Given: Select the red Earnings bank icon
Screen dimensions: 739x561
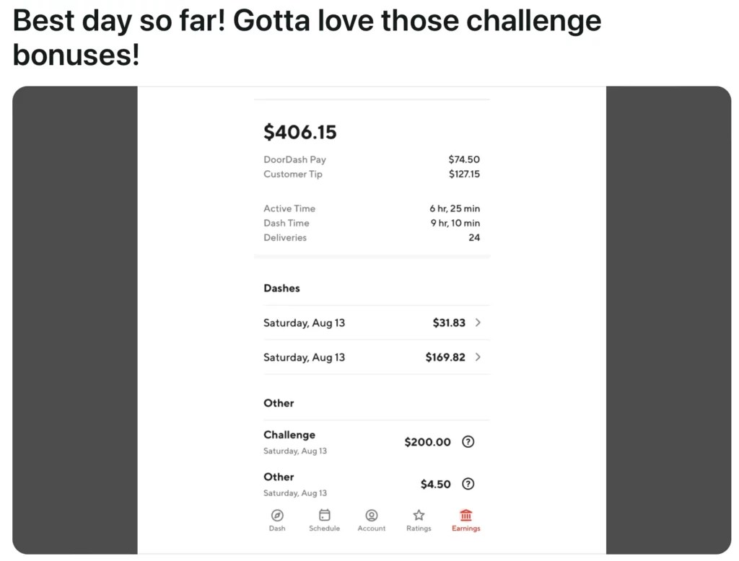Looking at the screenshot, I should coord(465,516).
